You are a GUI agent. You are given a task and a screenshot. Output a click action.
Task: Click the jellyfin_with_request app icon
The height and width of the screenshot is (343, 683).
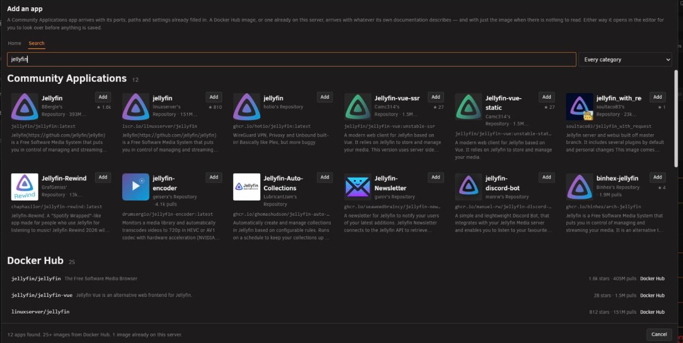coord(580,106)
